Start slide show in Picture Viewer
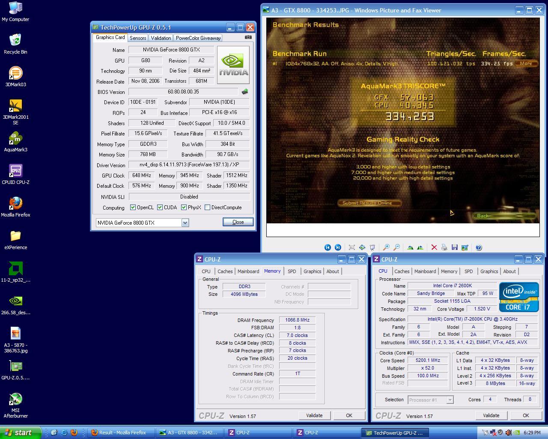The image size is (548, 439). 372,247
